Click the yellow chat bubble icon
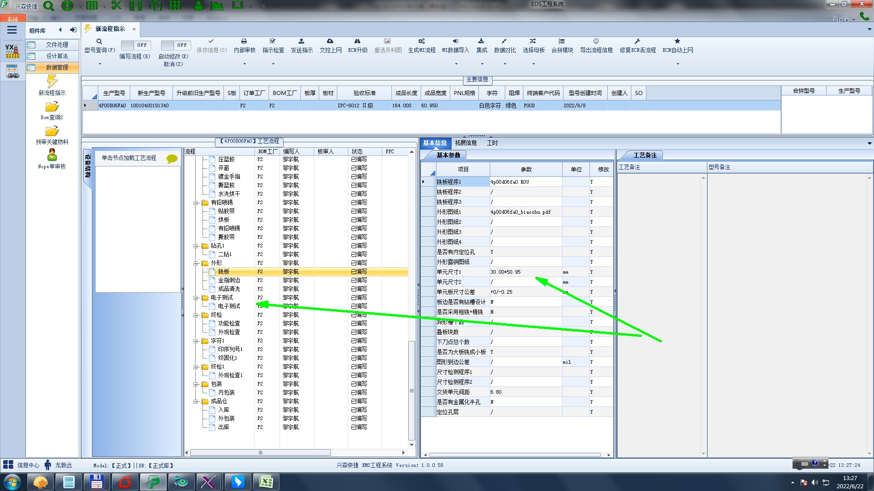This screenshot has width=874, height=491. 172,159
